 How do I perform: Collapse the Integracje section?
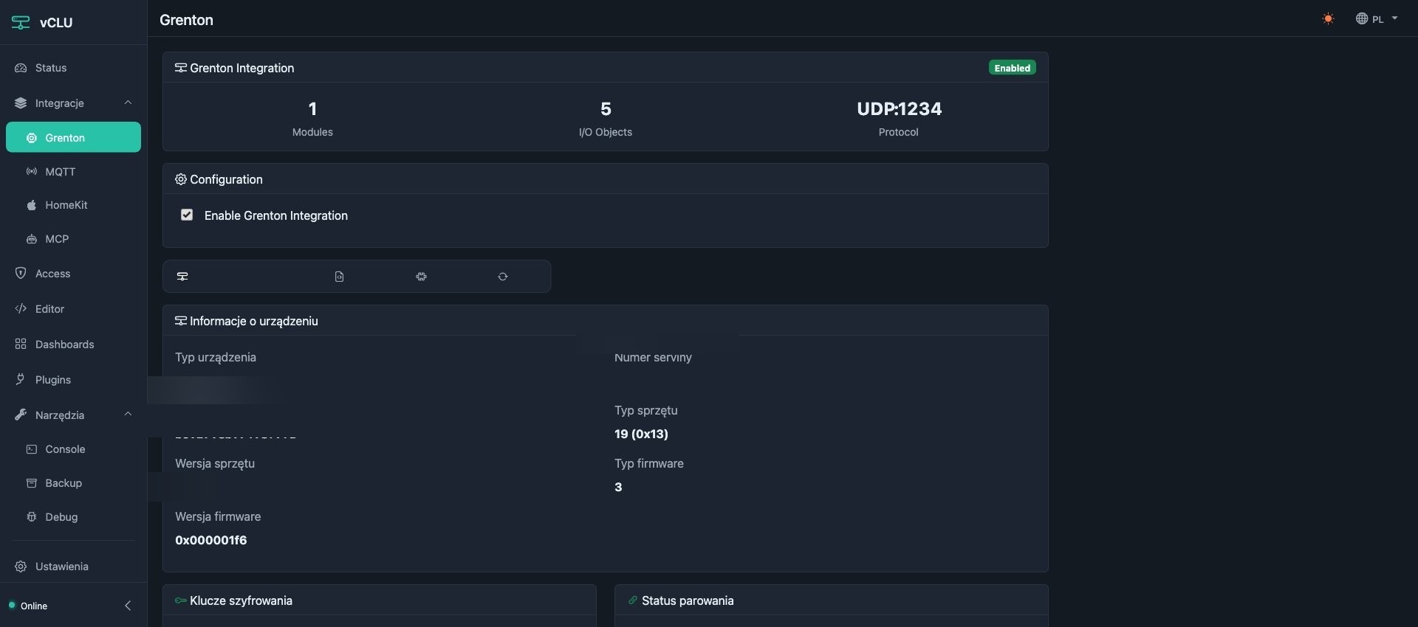[128, 103]
